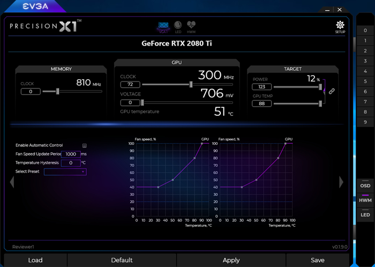Viewport: 375px width, 267px height.
Task: Click the Power target slider handle
Action: coord(320,87)
